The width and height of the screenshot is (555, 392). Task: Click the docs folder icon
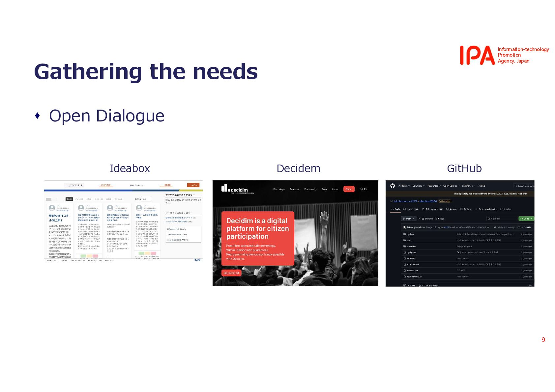coord(404,240)
